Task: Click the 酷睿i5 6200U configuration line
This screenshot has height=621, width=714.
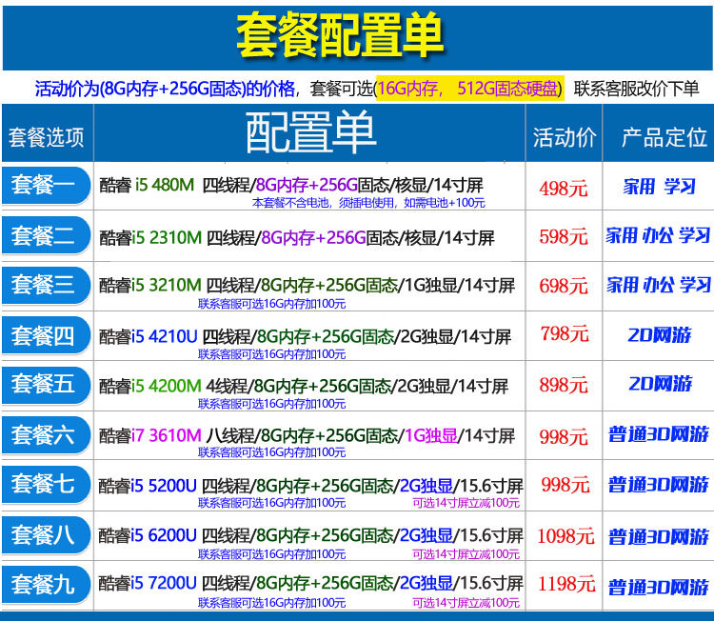Action: 310,536
